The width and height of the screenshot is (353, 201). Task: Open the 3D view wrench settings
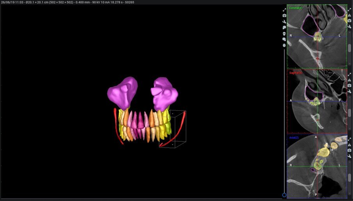tap(284, 21)
